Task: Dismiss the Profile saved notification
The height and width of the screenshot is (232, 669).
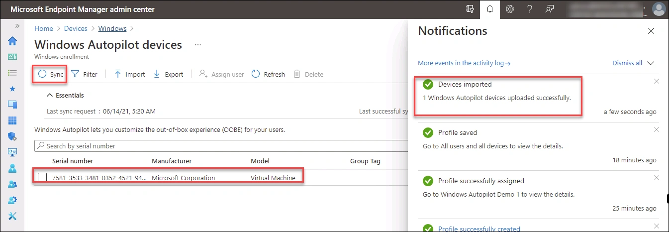Action: point(657,129)
